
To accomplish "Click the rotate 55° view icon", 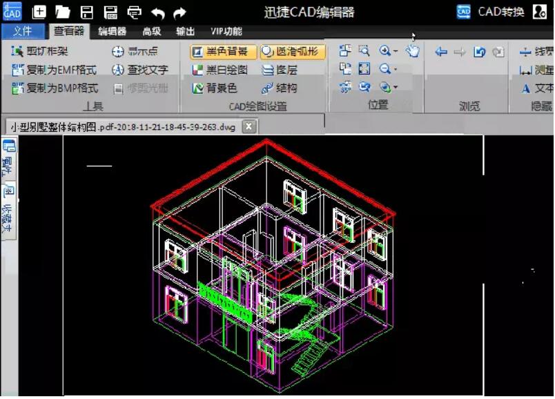I will tap(345, 87).
